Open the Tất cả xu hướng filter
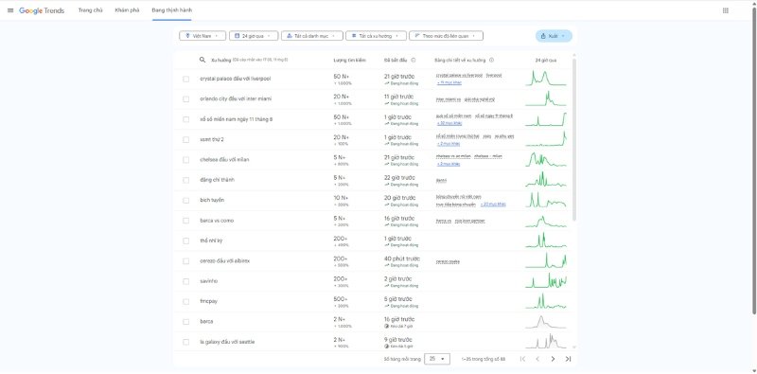Screen dimensions: 757x374 [x=376, y=36]
